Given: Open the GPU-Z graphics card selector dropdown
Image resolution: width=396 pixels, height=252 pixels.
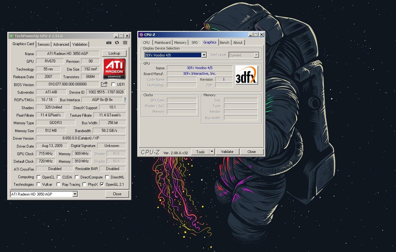Looking at the screenshot, I should point(75,194).
